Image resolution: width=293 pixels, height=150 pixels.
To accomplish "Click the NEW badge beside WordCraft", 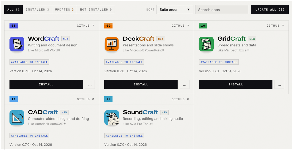I will click(x=66, y=39).
